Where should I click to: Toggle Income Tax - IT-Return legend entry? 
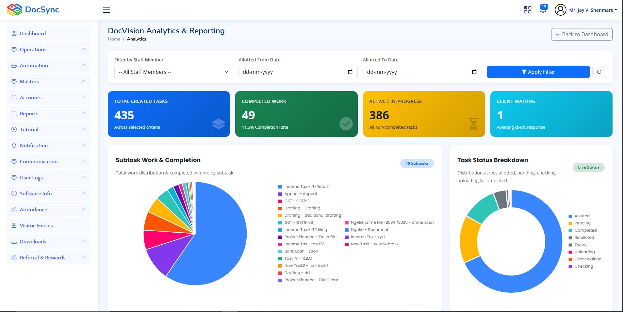[303, 187]
